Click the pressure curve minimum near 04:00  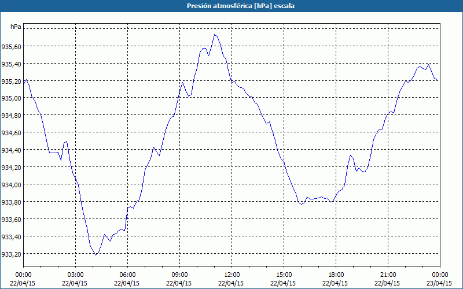pyautogui.click(x=95, y=255)
